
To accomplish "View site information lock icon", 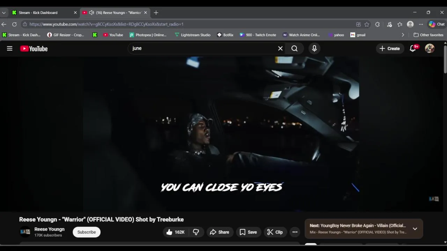I will point(24,24).
